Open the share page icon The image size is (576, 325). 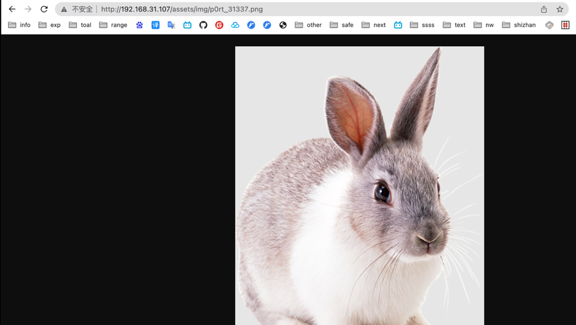click(x=543, y=9)
